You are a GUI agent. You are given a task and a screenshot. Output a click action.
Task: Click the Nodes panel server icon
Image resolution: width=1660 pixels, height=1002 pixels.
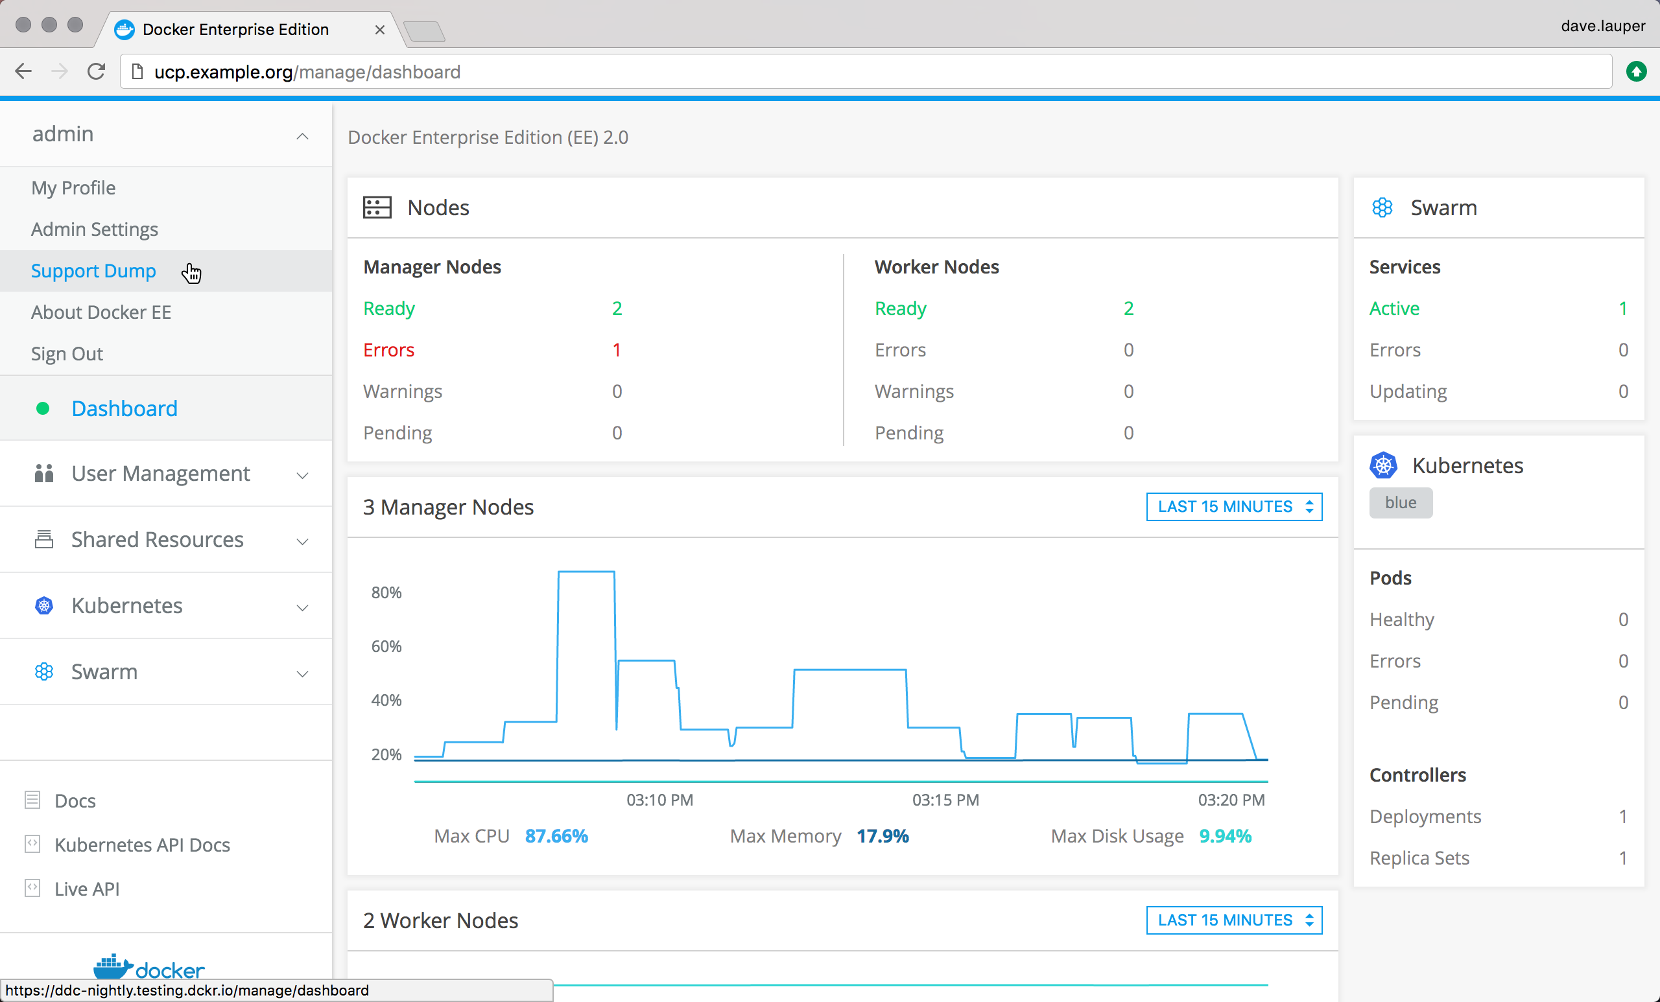click(377, 207)
